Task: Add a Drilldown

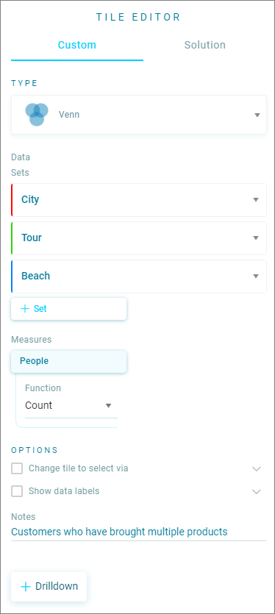Action: click(49, 586)
